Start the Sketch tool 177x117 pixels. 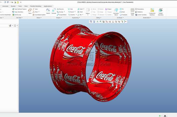pos(48,11)
